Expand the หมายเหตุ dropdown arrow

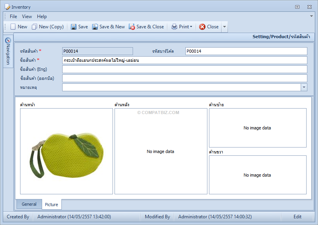[304, 87]
